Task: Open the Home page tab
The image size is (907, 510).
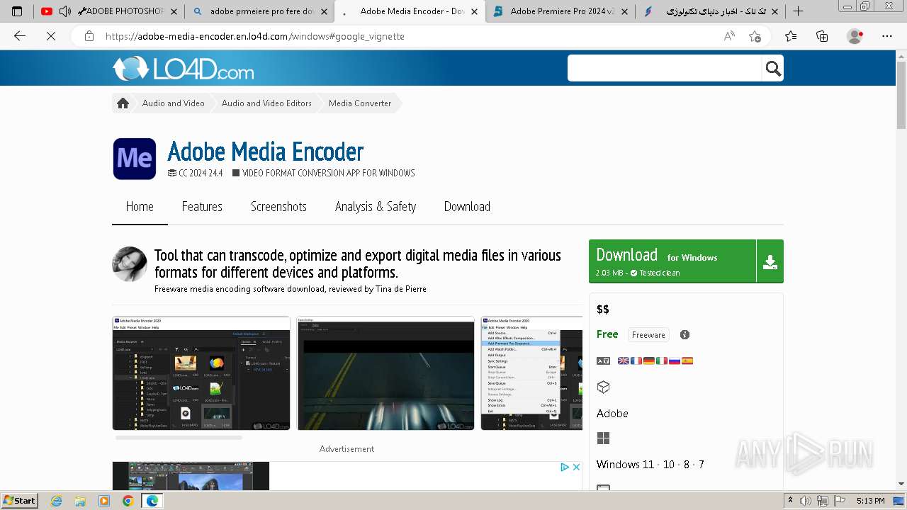Action: (140, 207)
